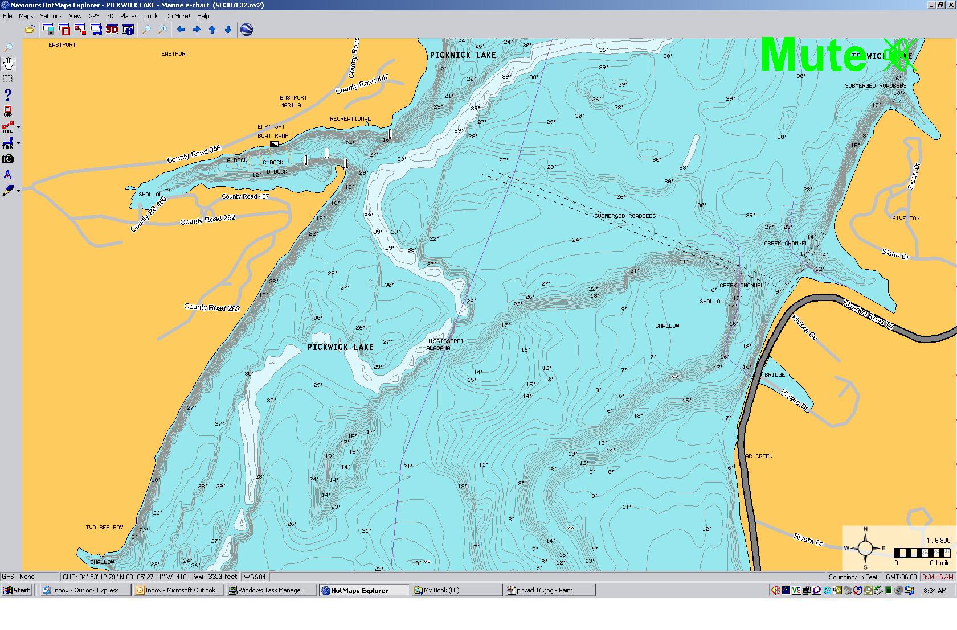Choose the waypoint WP tool
Screen dimensions: 957x630
pyautogui.click(x=8, y=111)
